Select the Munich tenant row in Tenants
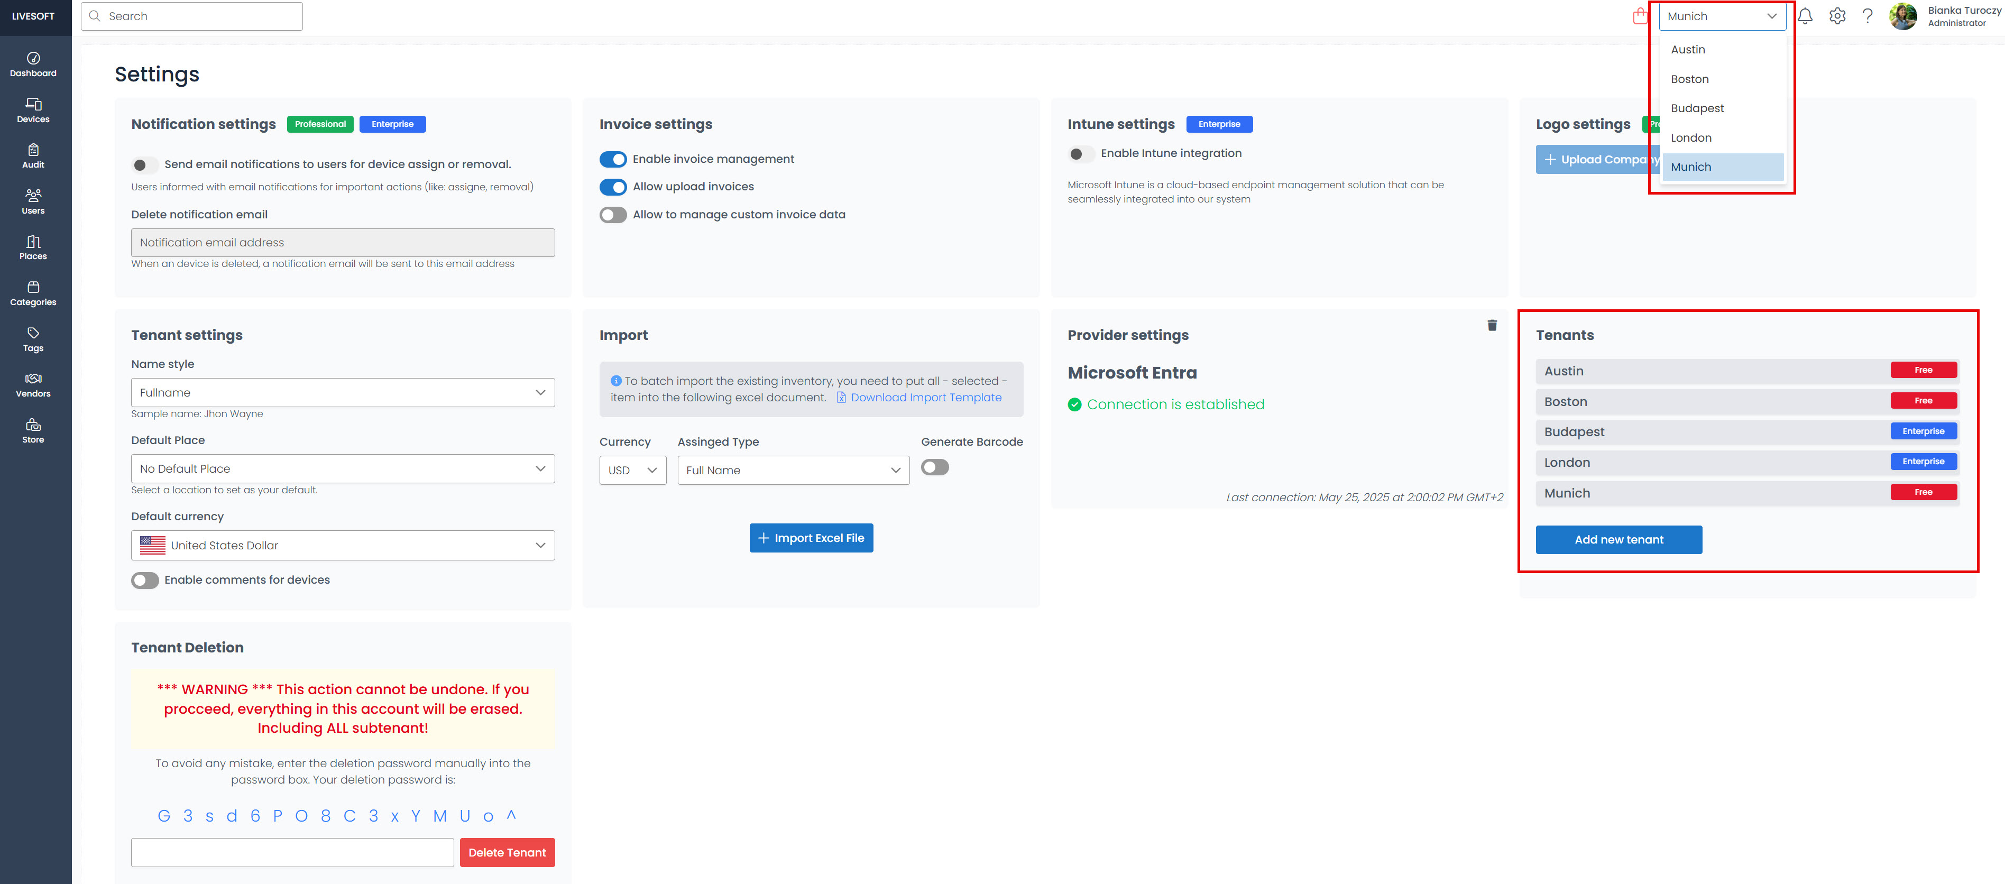The width and height of the screenshot is (2005, 884). pyautogui.click(x=1746, y=493)
